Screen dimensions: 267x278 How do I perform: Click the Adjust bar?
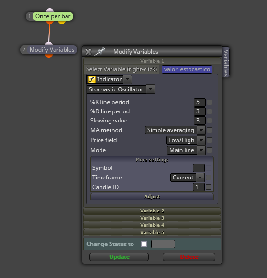tap(152, 197)
